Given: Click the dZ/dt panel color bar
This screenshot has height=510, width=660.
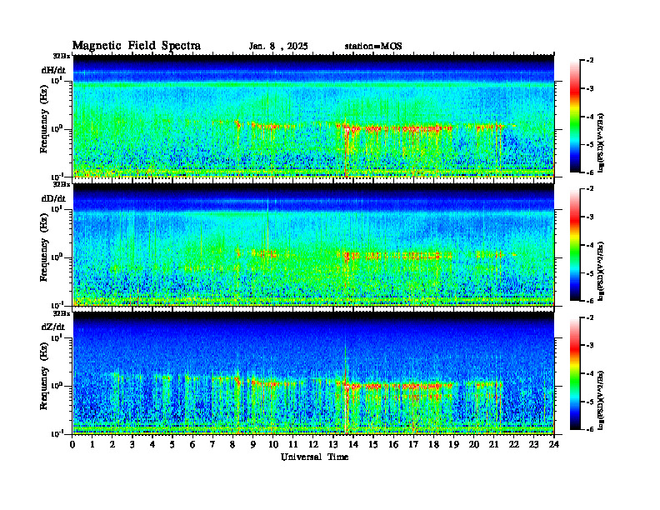Looking at the screenshot, I should (574, 373).
